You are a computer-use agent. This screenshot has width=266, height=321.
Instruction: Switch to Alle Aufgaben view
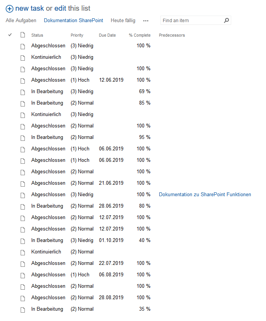click(x=21, y=21)
